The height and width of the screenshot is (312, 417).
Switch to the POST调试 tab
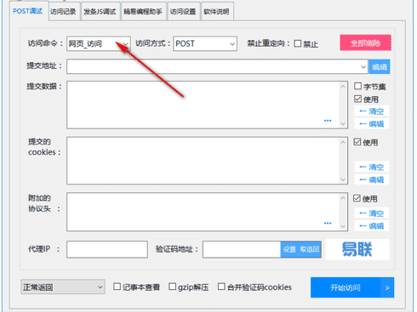28,11
